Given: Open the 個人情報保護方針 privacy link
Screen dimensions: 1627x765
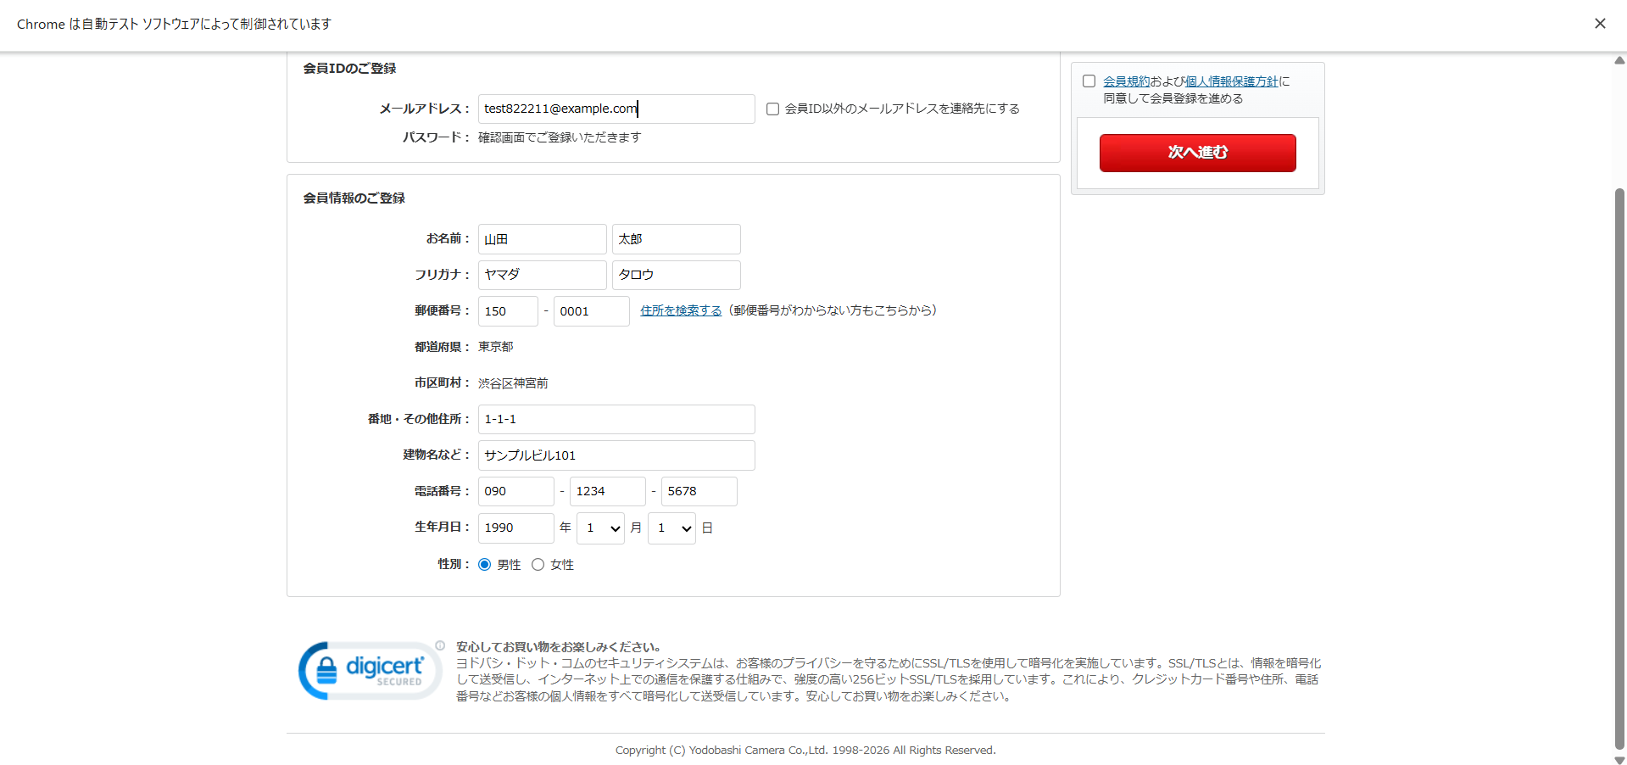Looking at the screenshot, I should [x=1231, y=81].
